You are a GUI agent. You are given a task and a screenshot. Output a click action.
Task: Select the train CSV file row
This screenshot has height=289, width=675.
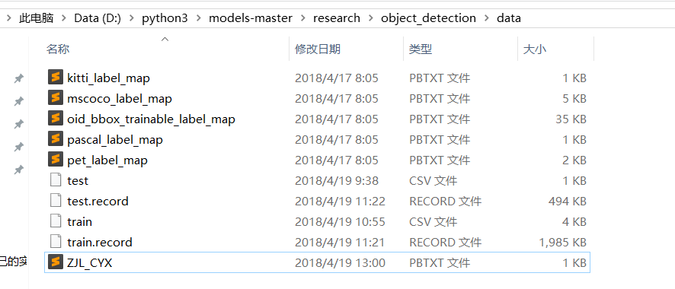coord(317,221)
